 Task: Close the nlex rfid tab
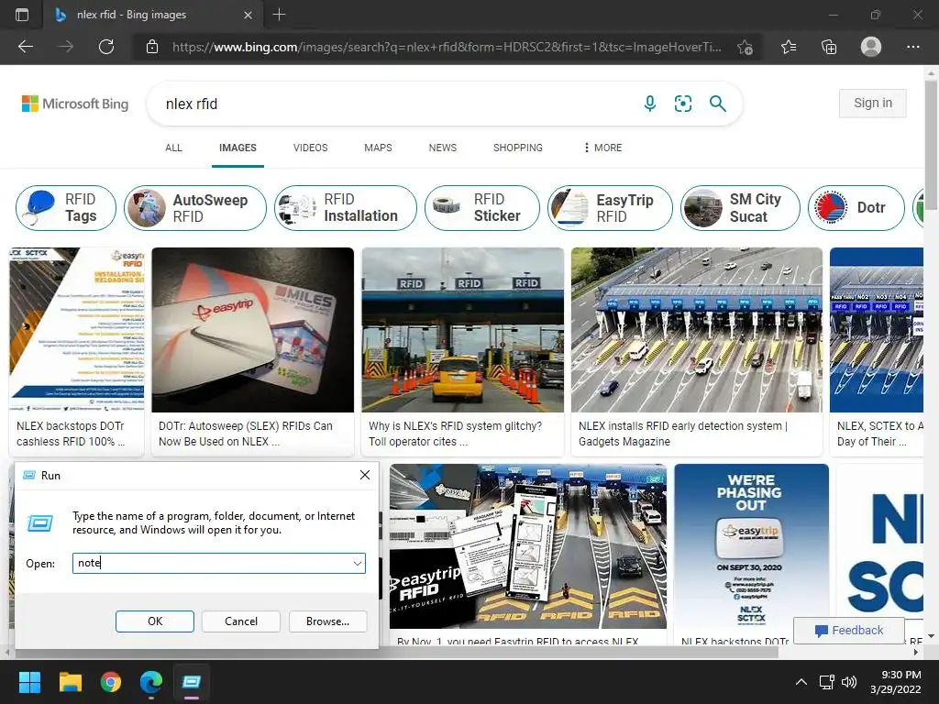(x=248, y=15)
